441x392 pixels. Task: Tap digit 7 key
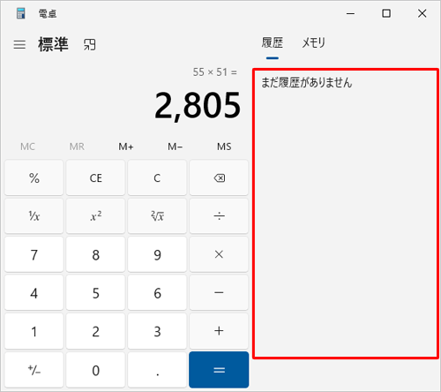(x=34, y=254)
